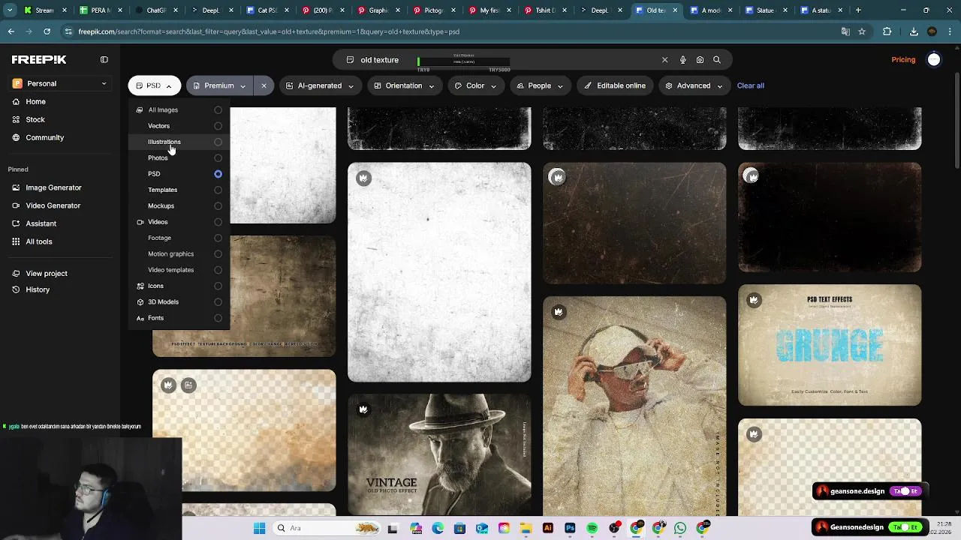
Task: Remove the Premium filter with X
Action: coord(264,85)
